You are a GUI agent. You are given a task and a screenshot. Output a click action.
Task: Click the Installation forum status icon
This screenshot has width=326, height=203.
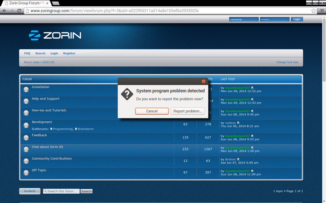click(26, 89)
